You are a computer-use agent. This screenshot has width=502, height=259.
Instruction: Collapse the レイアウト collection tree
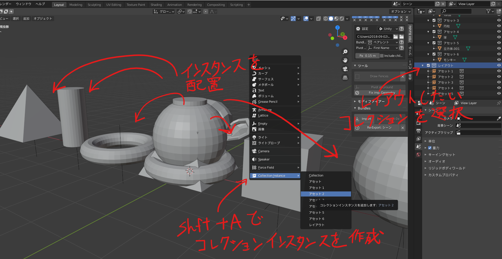(422, 65)
